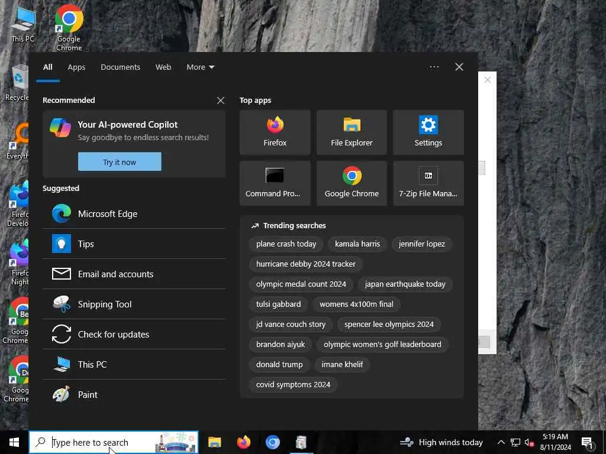The image size is (606, 454).
Task: Search trending 'plane crash today'
Action: click(286, 244)
